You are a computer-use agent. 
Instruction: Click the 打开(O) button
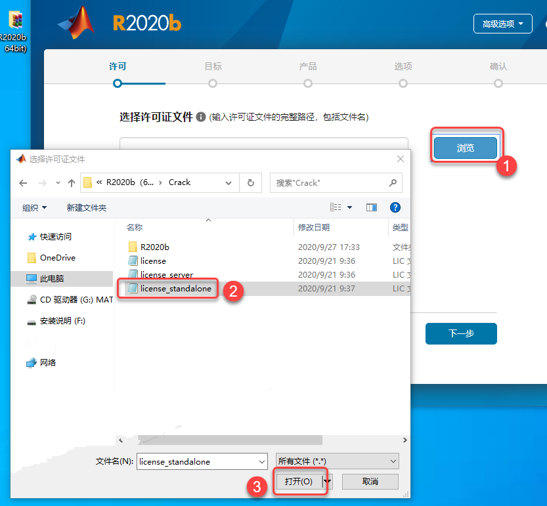click(299, 481)
